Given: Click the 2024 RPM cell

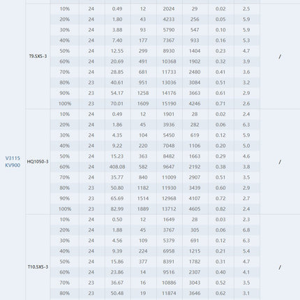Looking at the screenshot, I should click(x=169, y=9).
